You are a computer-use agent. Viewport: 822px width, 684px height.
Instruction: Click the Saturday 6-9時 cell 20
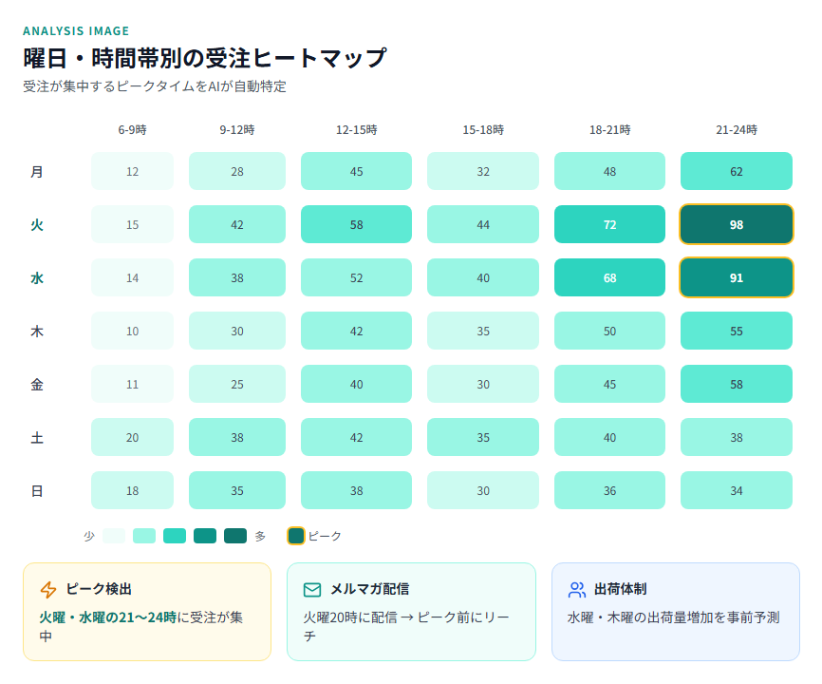[x=132, y=437]
